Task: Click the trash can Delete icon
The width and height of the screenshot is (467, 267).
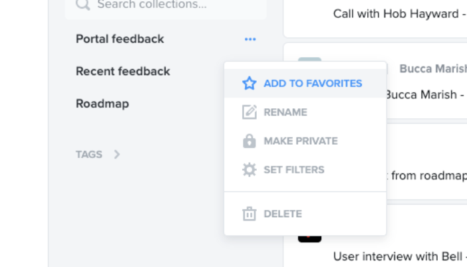Action: click(249, 214)
